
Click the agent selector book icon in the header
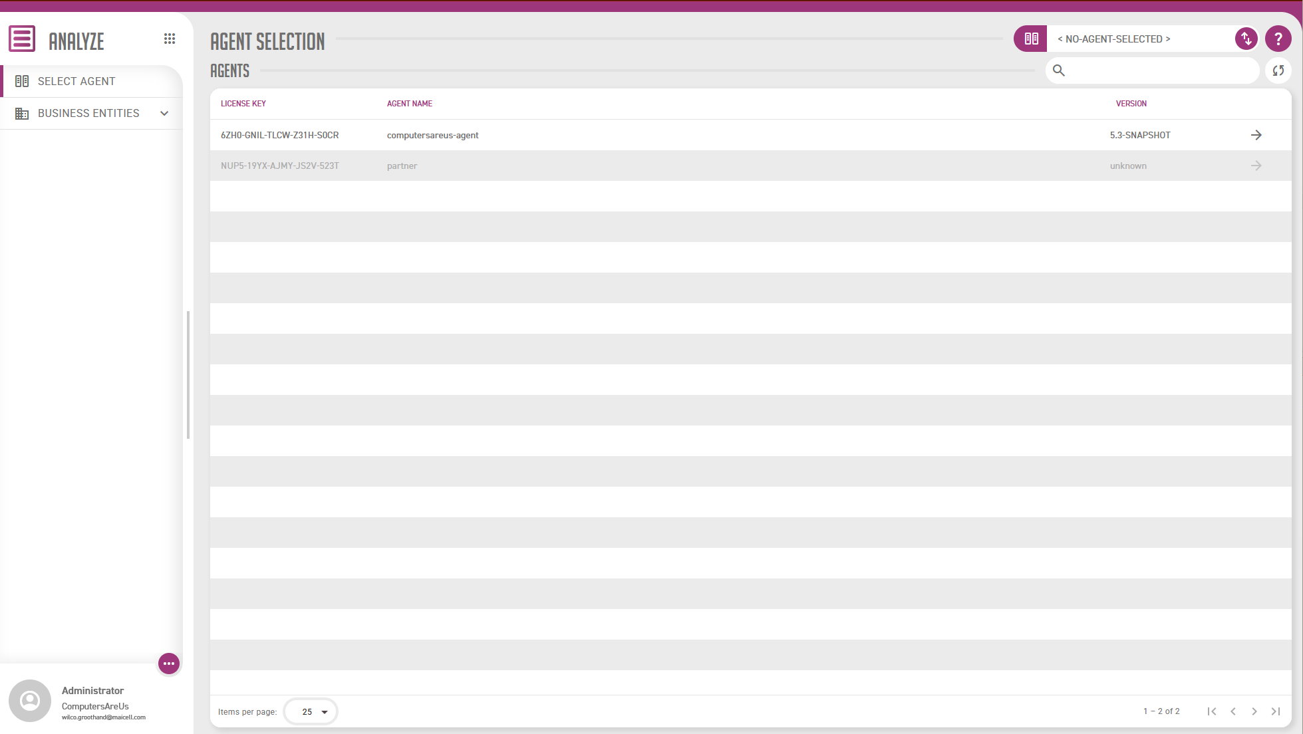tap(1031, 39)
